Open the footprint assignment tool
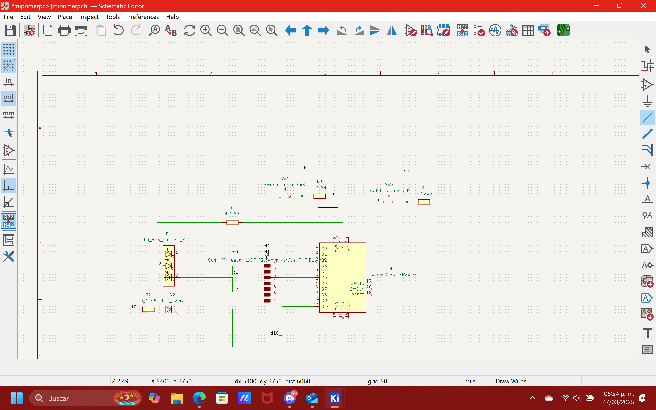The width and height of the screenshot is (656, 410). (x=511, y=30)
